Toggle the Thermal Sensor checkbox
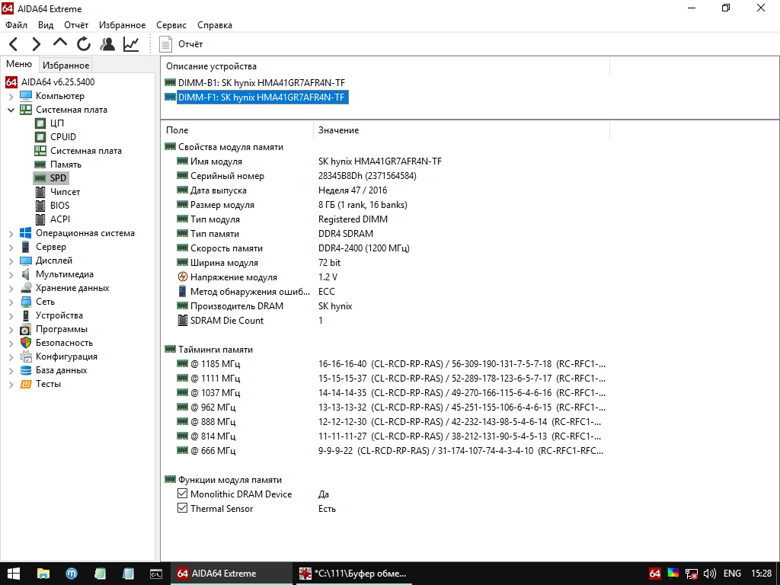 [x=183, y=508]
